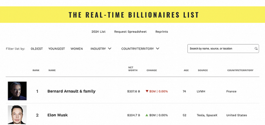This screenshot has height=125, width=265.
Task: Click the green up triangle by Musk's change
Action: (147, 115)
